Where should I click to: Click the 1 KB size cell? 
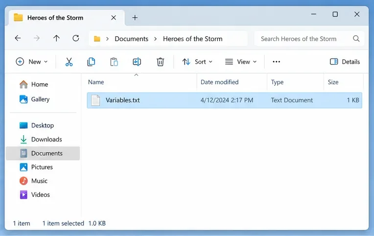(x=353, y=100)
